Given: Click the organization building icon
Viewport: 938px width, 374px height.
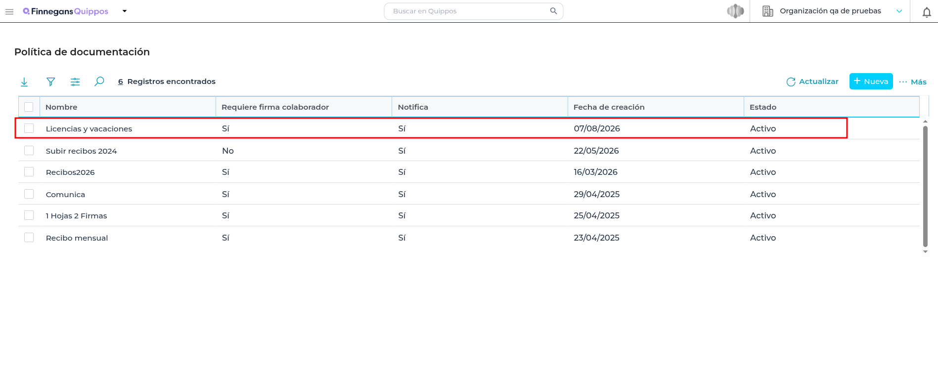Looking at the screenshot, I should [767, 11].
